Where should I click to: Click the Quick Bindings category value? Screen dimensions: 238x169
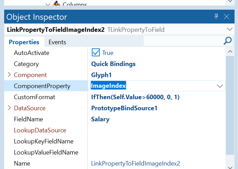pos(113,64)
